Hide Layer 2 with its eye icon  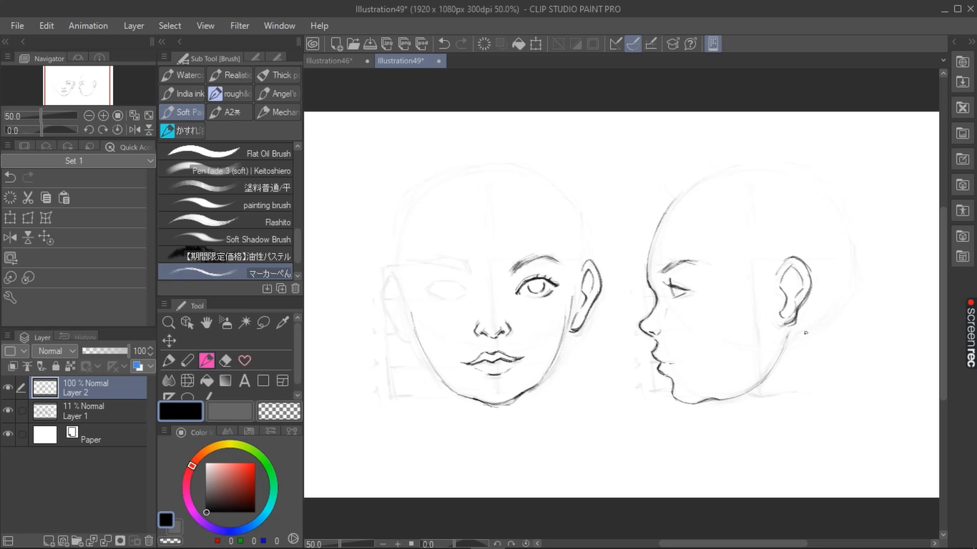[8, 388]
